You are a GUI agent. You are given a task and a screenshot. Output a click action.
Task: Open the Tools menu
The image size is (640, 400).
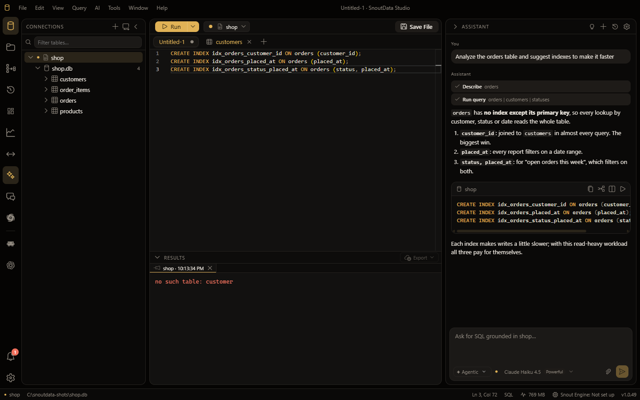click(114, 8)
